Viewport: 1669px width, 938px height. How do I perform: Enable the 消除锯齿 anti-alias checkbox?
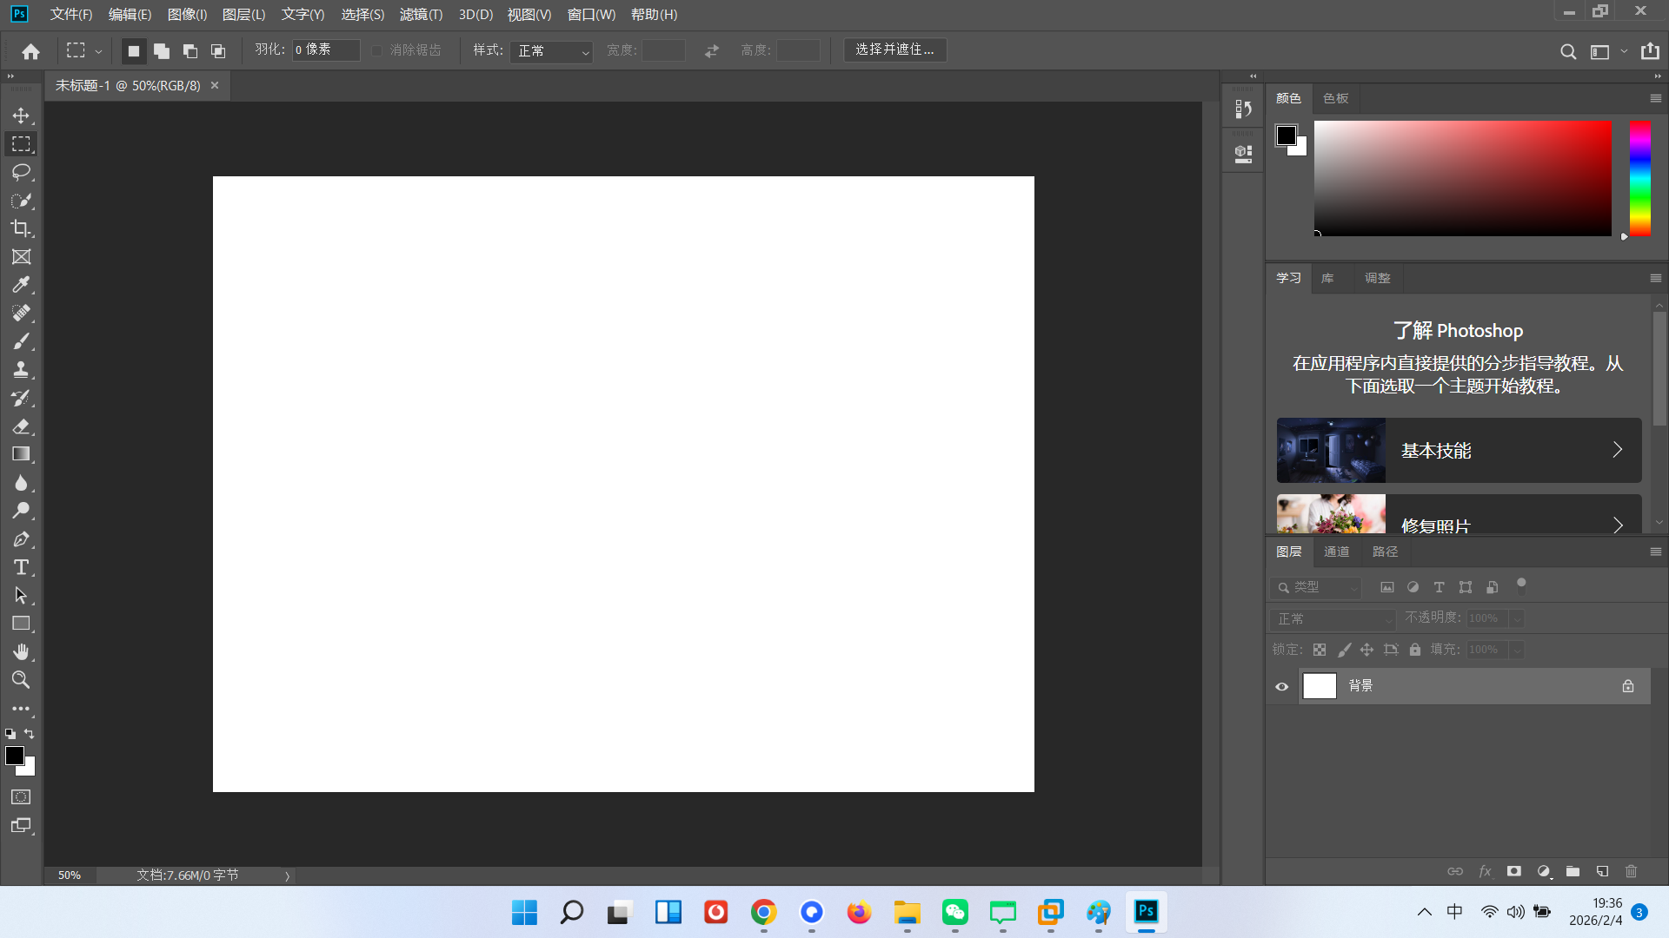(376, 50)
